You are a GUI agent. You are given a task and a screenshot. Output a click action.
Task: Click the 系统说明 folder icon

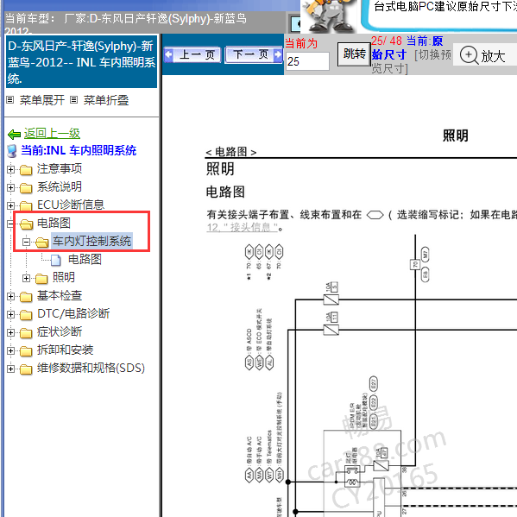coord(26,188)
